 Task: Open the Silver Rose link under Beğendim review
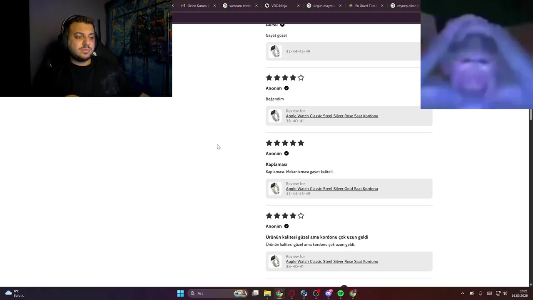click(332, 116)
